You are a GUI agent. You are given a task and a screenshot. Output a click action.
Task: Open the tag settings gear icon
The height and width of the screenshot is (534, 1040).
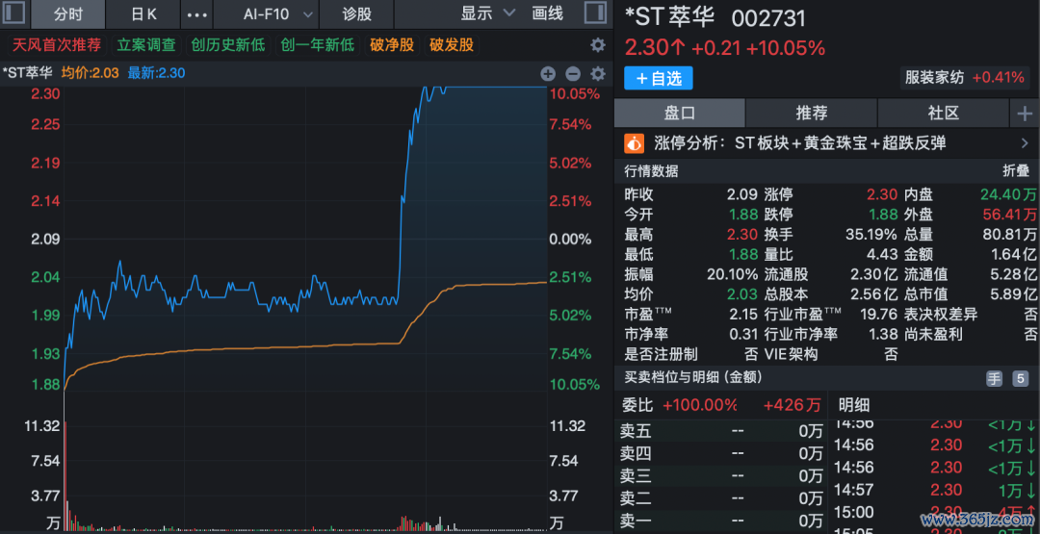click(x=598, y=45)
